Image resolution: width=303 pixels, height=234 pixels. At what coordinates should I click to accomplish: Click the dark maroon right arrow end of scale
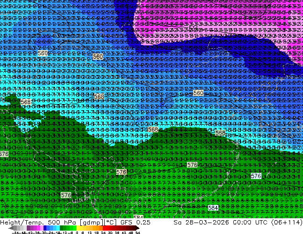[x=138, y=228]
